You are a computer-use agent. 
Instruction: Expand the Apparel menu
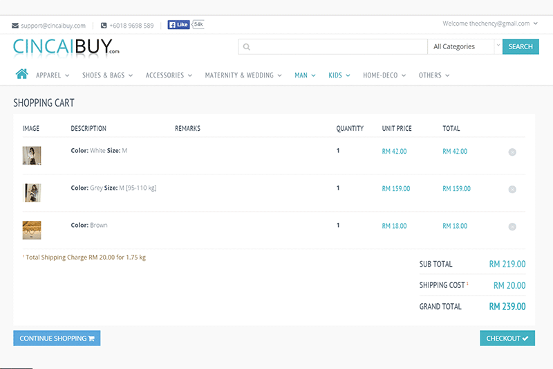pos(53,75)
